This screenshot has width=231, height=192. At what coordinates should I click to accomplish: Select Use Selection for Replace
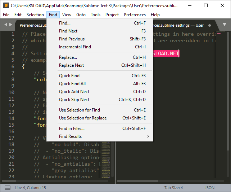(x=100, y=118)
